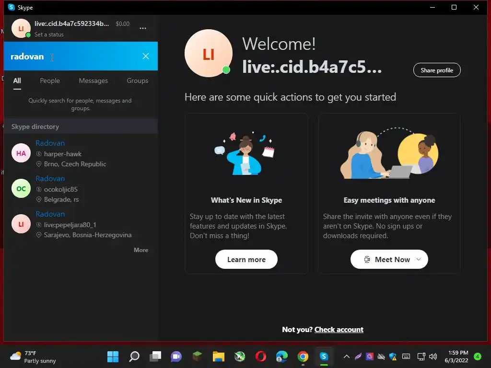The width and height of the screenshot is (491, 368).
Task: Open the Teams Chat taskbar icon
Action: tap(176, 356)
